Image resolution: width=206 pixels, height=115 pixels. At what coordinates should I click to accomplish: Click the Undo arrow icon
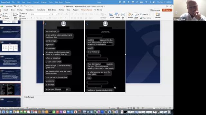(24, 6)
